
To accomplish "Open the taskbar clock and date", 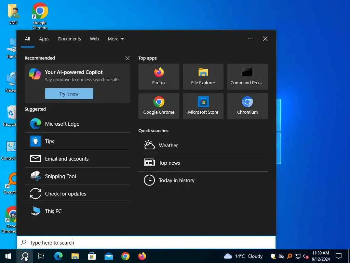I will (x=321, y=256).
